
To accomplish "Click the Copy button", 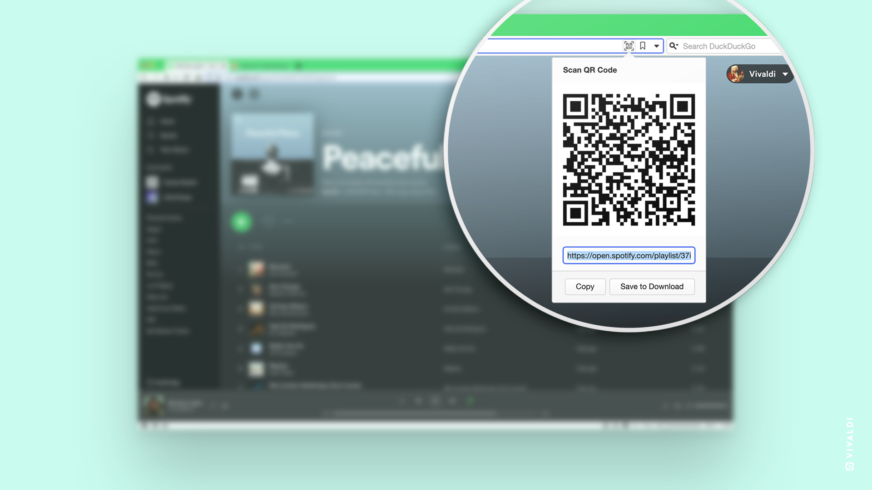I will coord(585,286).
